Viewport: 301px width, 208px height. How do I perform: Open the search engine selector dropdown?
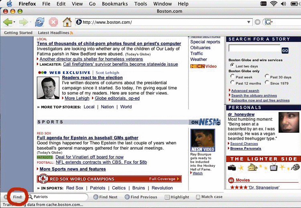tap(272, 22)
